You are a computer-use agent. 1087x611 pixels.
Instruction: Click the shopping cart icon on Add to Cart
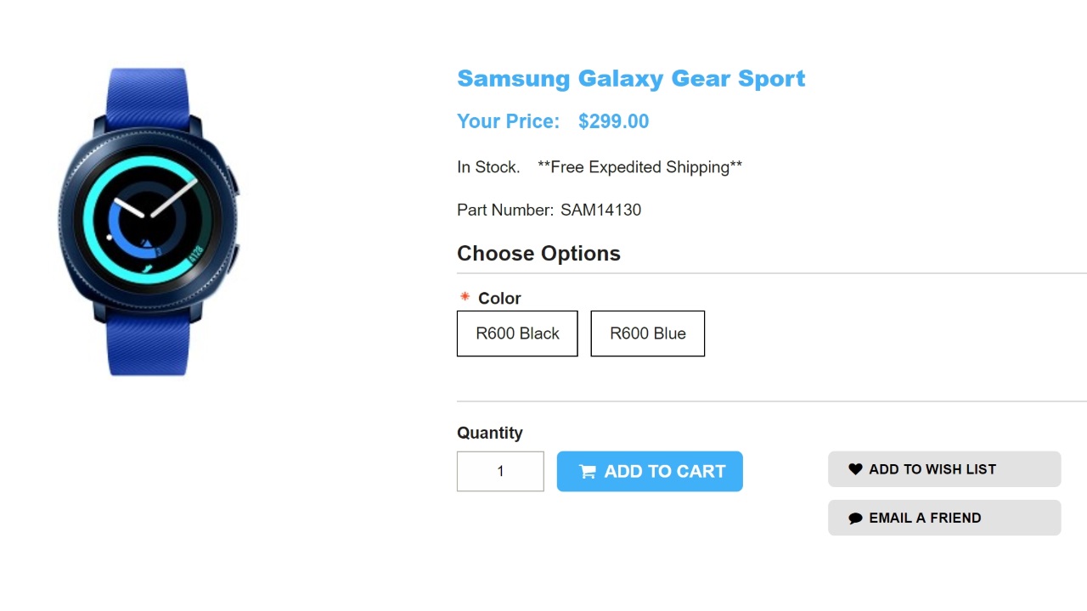point(588,472)
